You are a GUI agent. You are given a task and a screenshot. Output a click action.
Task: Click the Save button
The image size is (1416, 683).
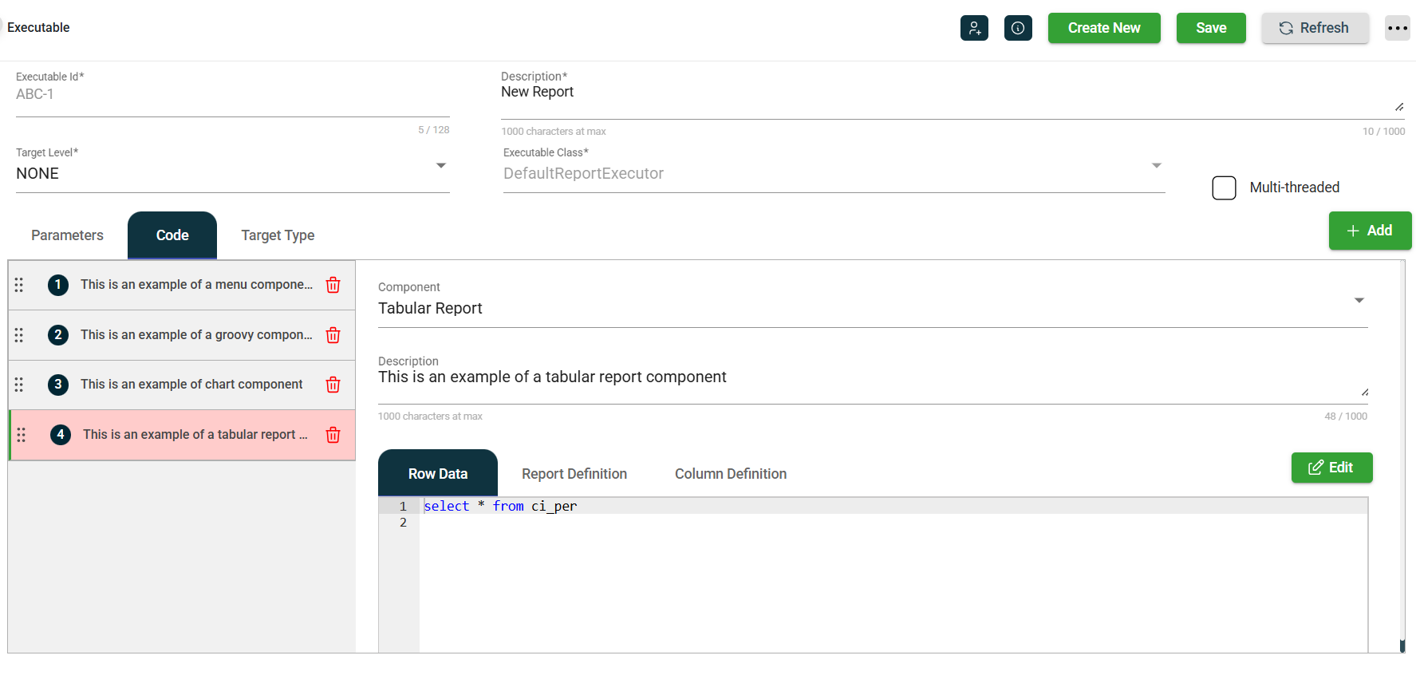tap(1210, 28)
